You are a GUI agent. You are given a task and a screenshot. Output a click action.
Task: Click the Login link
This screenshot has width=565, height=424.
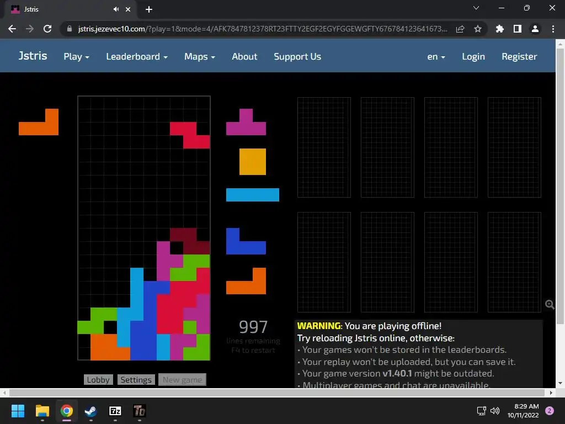[x=473, y=57]
